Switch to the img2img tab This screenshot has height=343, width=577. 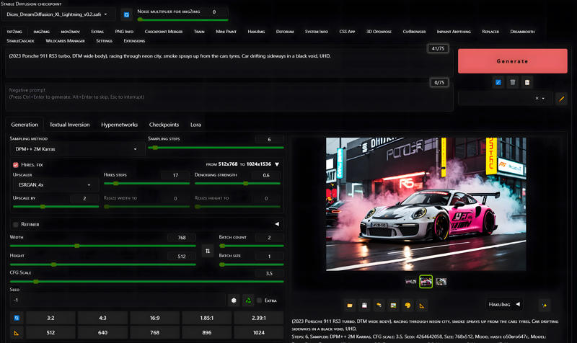pyautogui.click(x=42, y=32)
